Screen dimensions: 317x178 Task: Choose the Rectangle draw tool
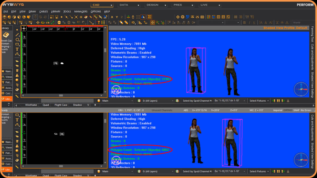[x=17, y=44]
